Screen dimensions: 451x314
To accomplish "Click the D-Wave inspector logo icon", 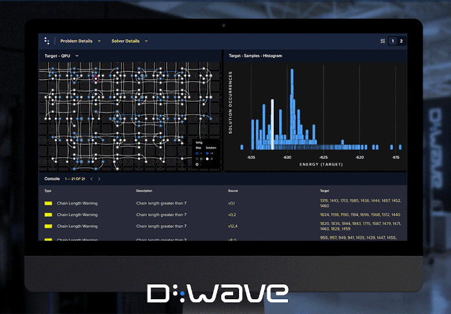I will (x=46, y=41).
